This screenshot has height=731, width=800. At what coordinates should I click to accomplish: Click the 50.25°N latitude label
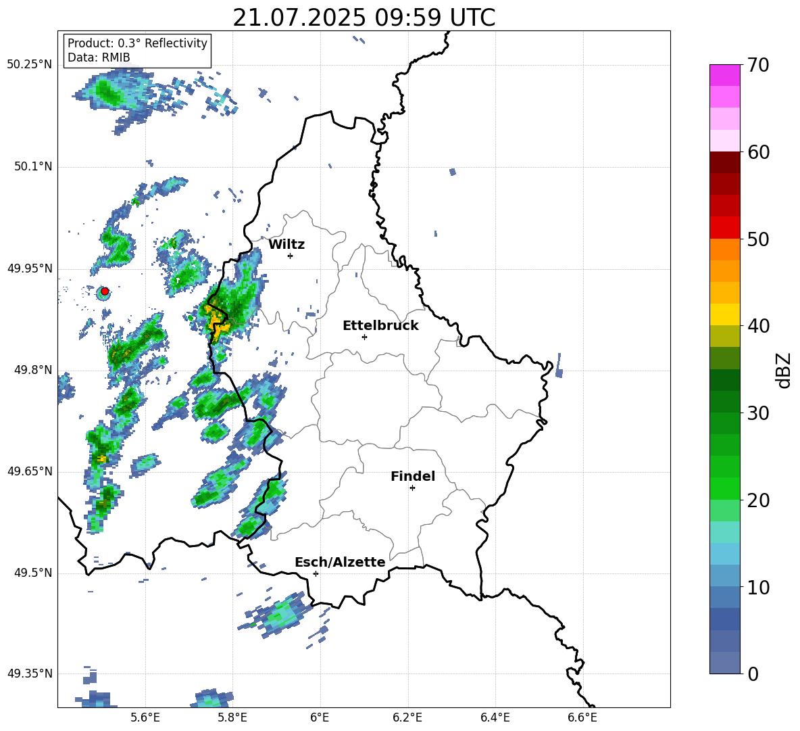pos(30,65)
